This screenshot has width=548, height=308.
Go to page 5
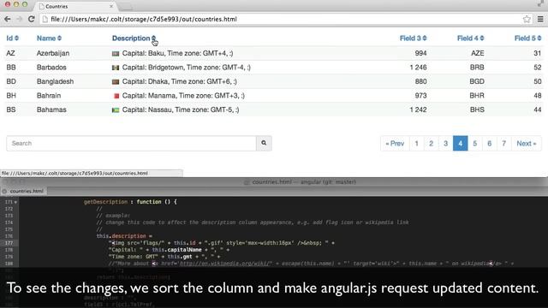(474, 144)
